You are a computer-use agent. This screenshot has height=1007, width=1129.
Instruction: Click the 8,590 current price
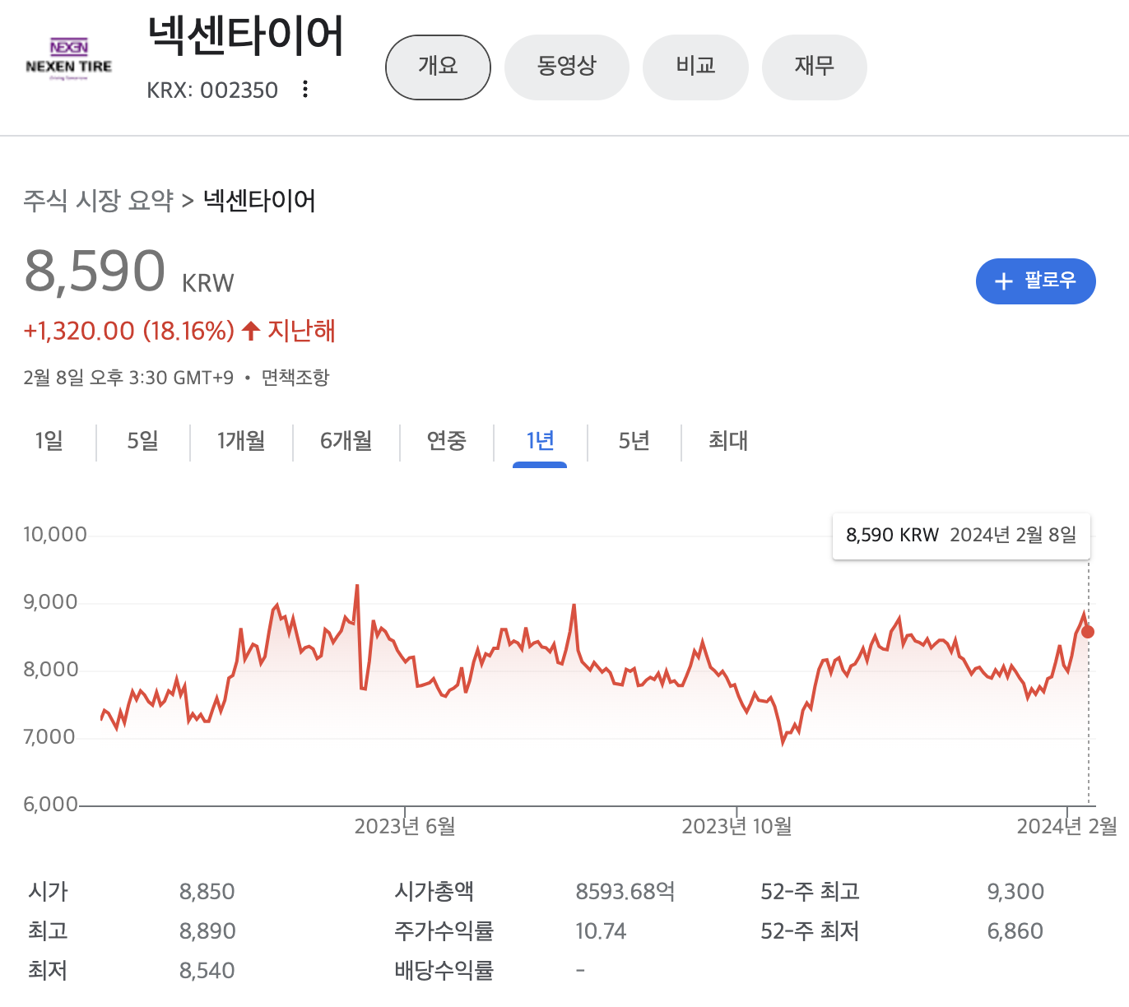95,271
